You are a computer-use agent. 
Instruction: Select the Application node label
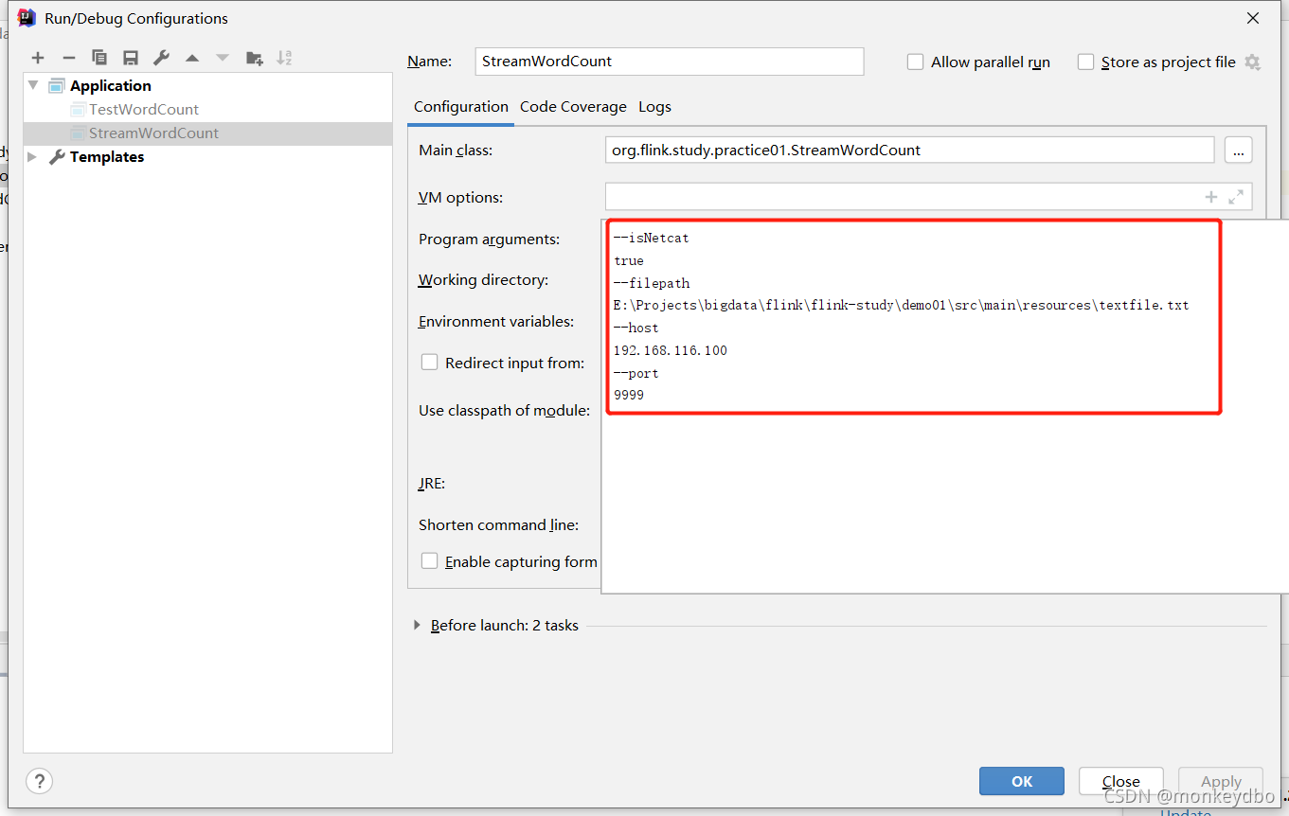point(111,85)
